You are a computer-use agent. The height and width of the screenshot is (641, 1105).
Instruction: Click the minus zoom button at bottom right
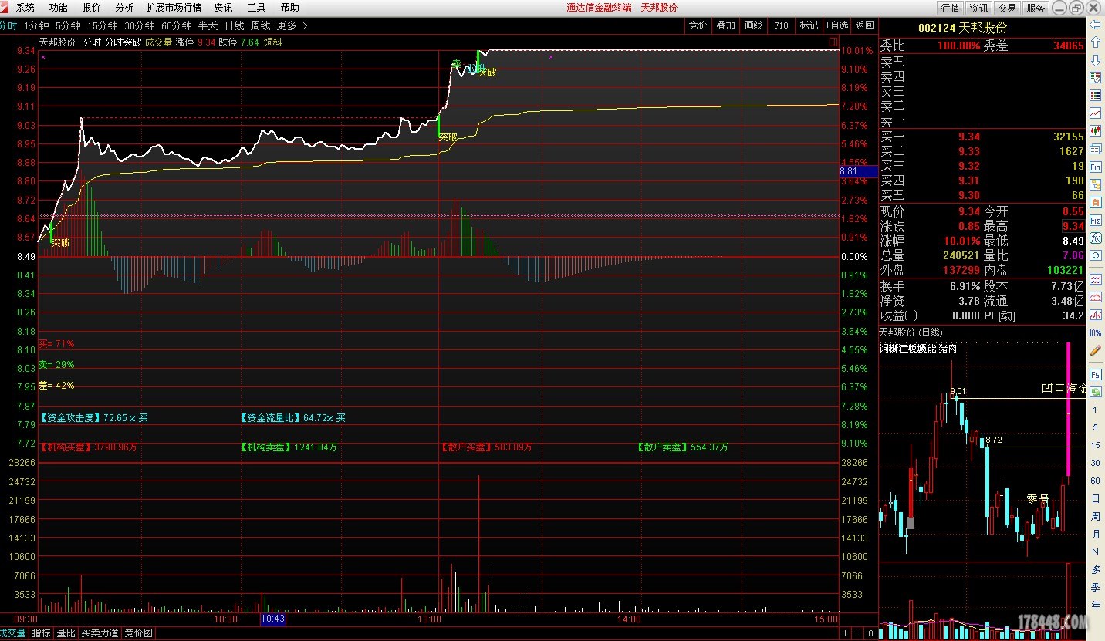(x=859, y=633)
